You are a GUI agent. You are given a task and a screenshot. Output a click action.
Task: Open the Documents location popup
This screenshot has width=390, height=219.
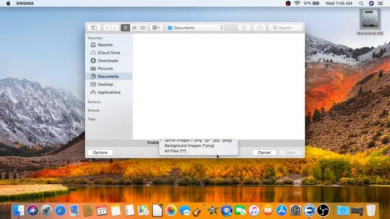[195, 28]
